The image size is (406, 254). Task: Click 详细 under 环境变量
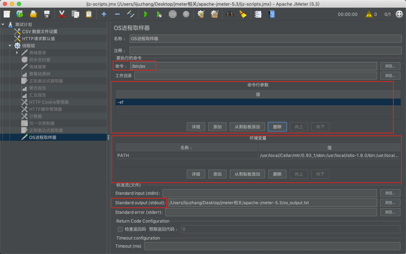(196, 174)
